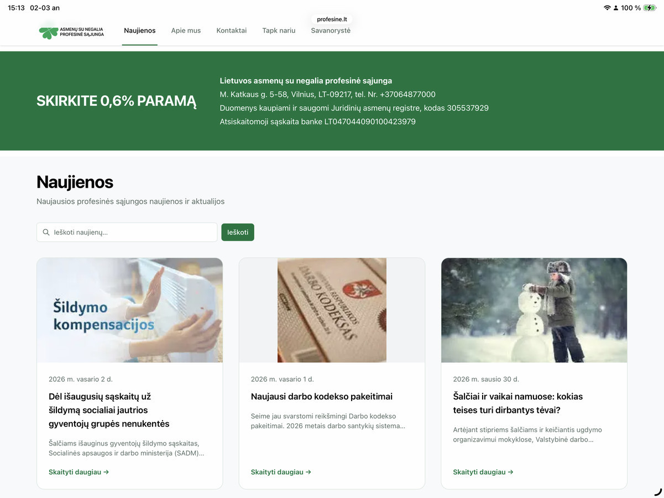Select Tapk nariu in navigation
664x498 pixels.
(x=279, y=30)
